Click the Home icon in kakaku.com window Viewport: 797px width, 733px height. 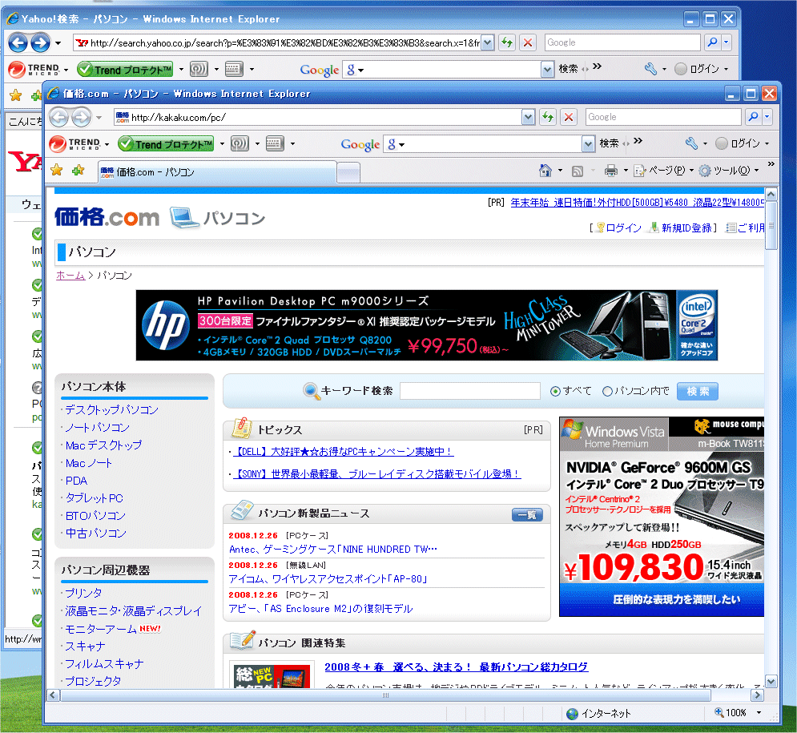pyautogui.click(x=545, y=171)
